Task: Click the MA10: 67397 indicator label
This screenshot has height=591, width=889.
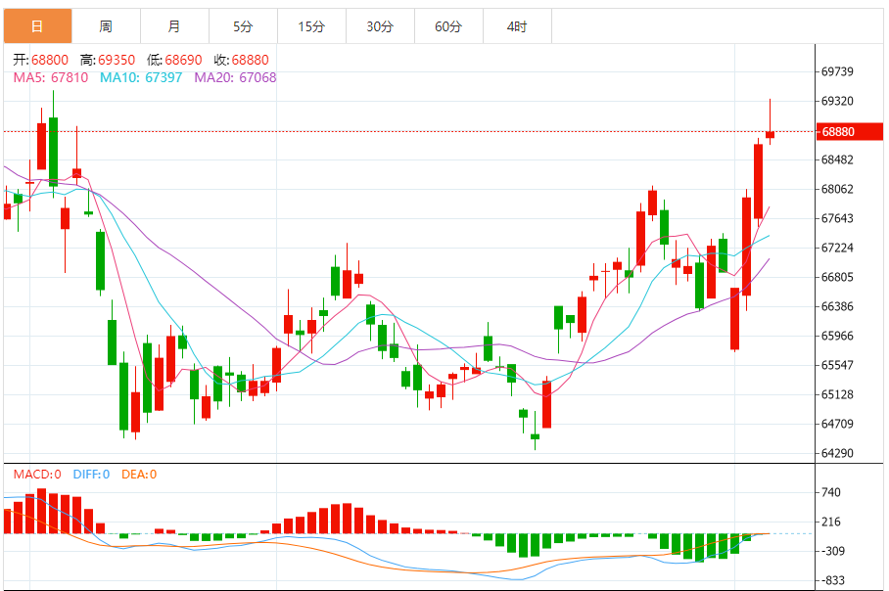Action: tap(141, 77)
